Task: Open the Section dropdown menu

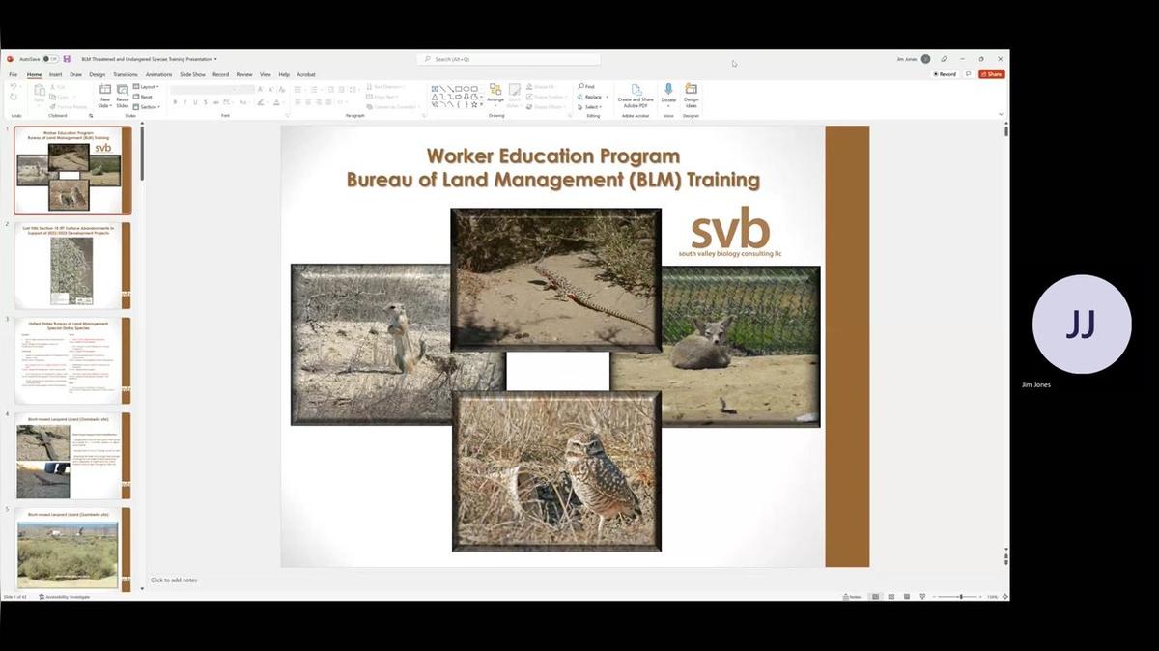Action: coord(147,107)
